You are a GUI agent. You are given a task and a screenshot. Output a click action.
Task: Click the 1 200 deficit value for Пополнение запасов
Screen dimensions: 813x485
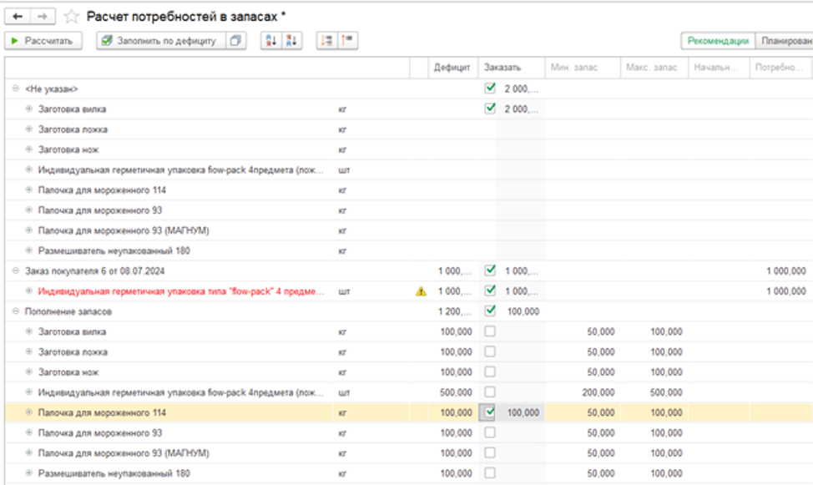click(455, 311)
